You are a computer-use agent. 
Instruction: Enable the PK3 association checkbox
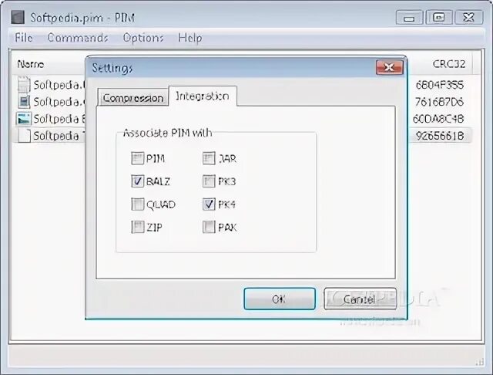(x=209, y=181)
